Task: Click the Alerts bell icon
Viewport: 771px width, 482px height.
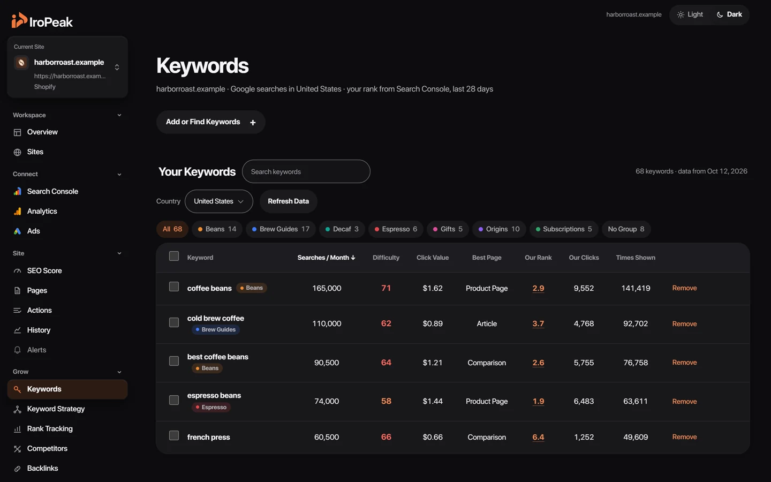Action: click(17, 350)
